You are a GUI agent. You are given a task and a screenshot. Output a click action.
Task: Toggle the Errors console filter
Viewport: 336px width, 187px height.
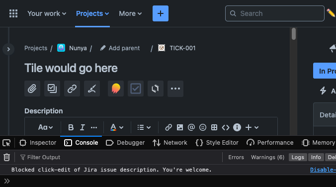pyautogui.click(x=236, y=157)
